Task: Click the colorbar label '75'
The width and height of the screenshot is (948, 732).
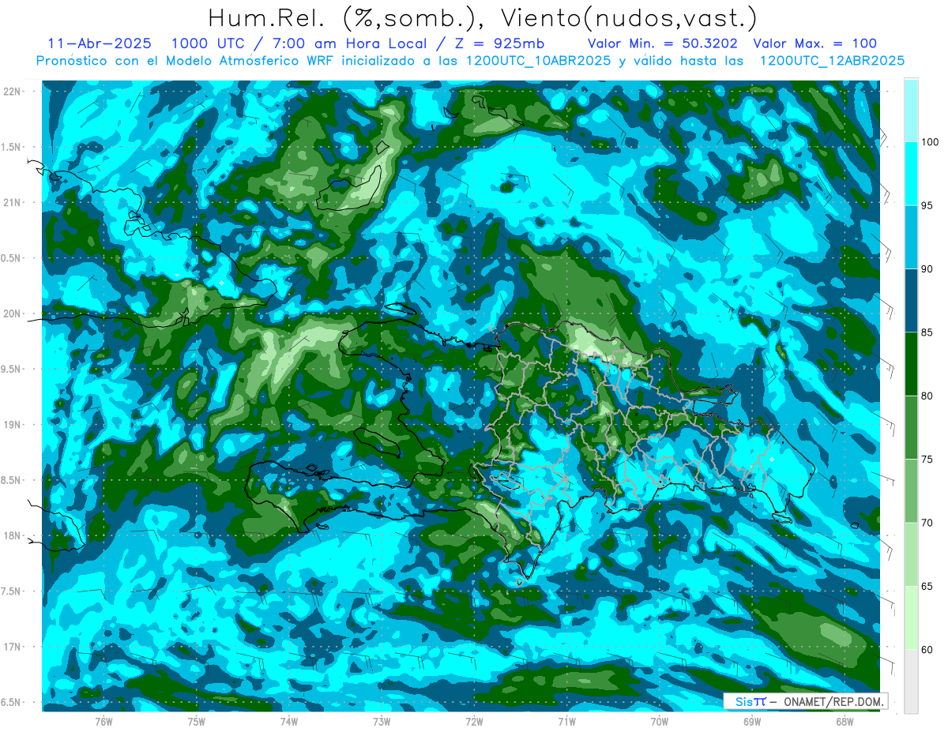Action: (x=928, y=460)
